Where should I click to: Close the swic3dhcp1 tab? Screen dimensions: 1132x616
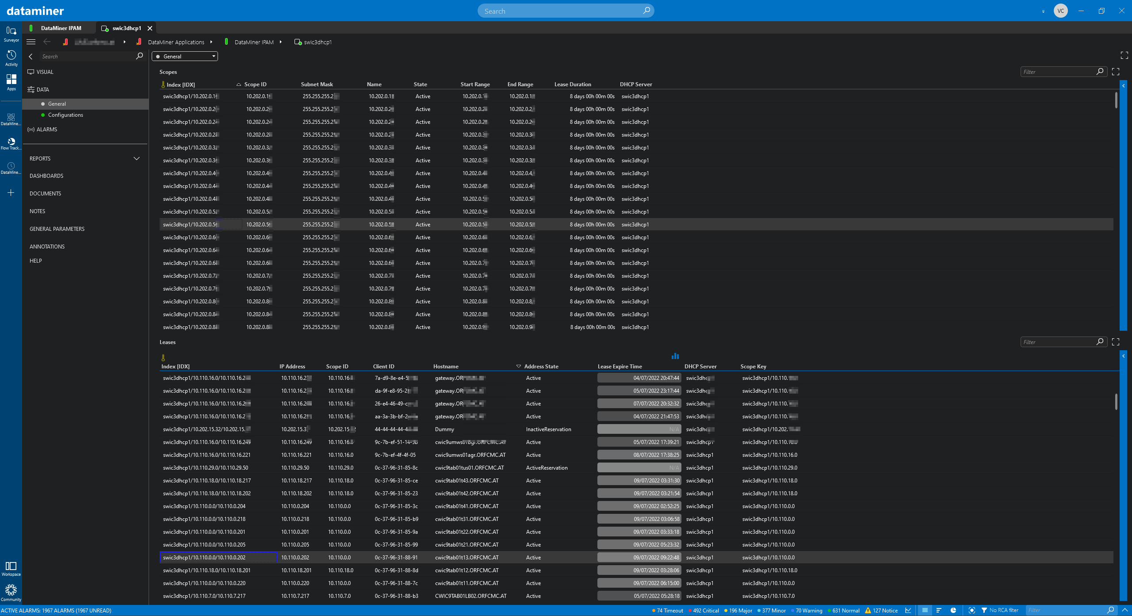pyautogui.click(x=150, y=28)
